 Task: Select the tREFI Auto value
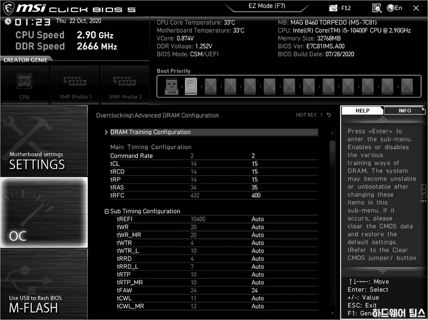point(257,219)
